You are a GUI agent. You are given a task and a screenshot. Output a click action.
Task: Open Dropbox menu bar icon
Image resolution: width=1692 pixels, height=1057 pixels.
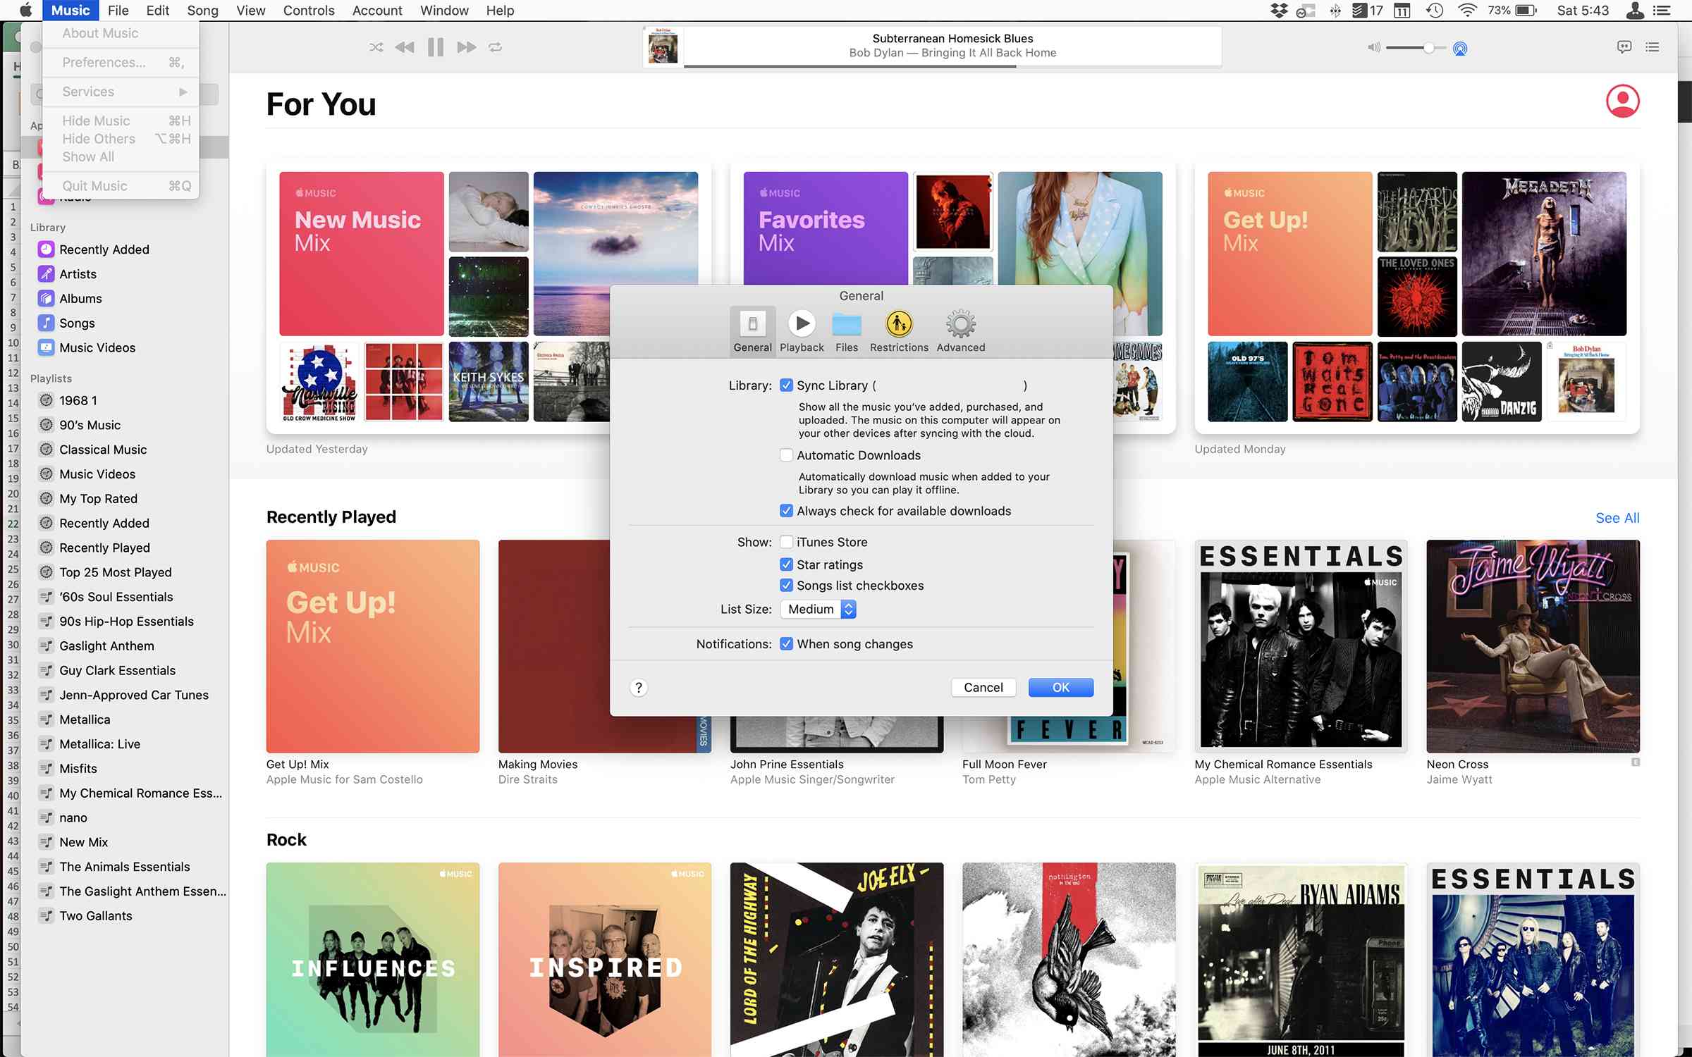(1280, 11)
